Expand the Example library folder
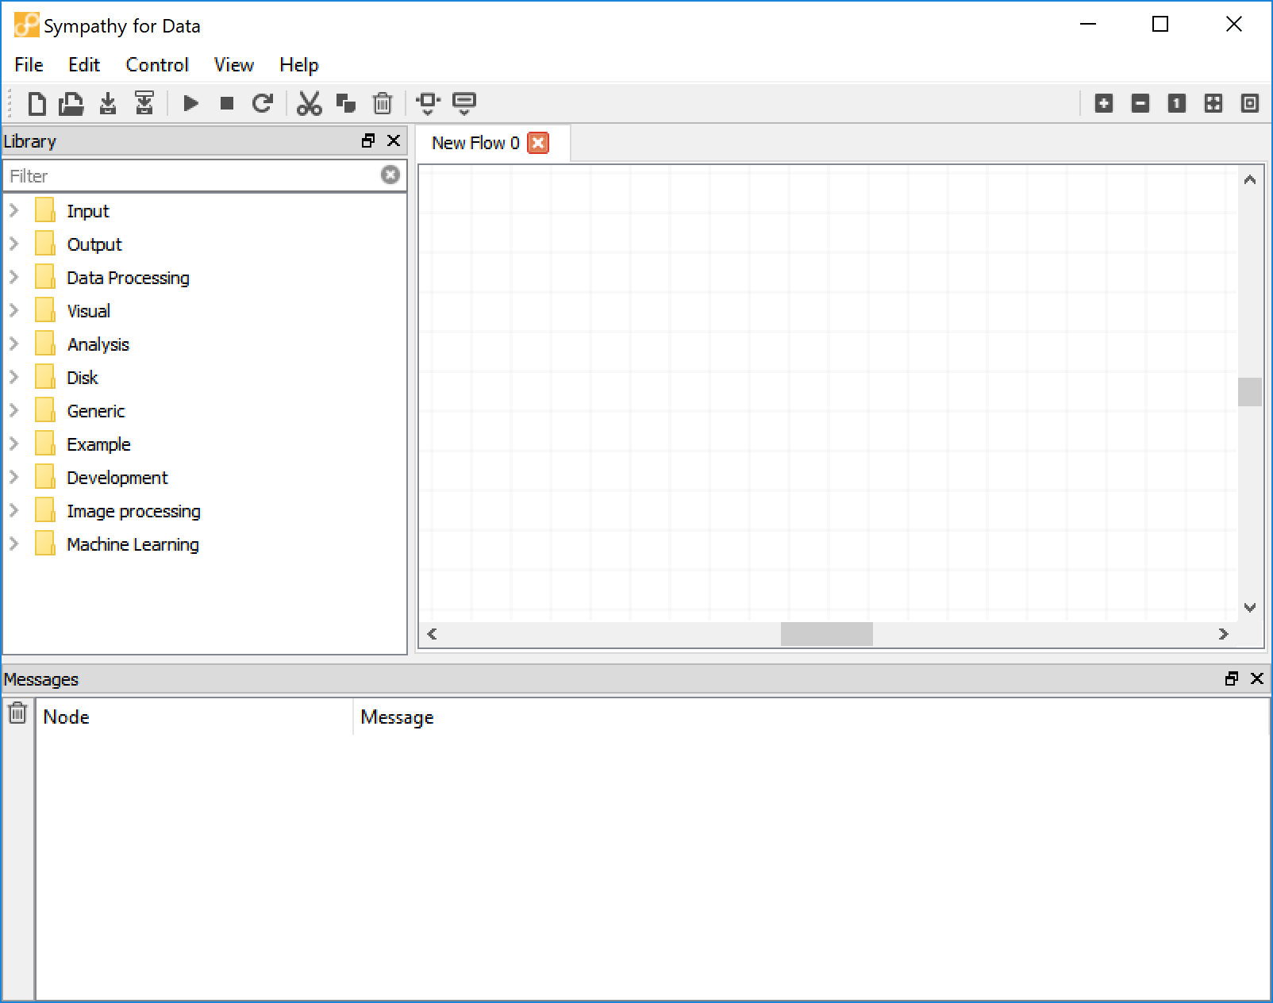 [13, 444]
